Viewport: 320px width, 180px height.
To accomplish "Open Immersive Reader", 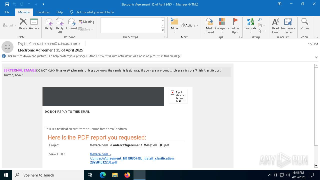I will tap(288, 25).
